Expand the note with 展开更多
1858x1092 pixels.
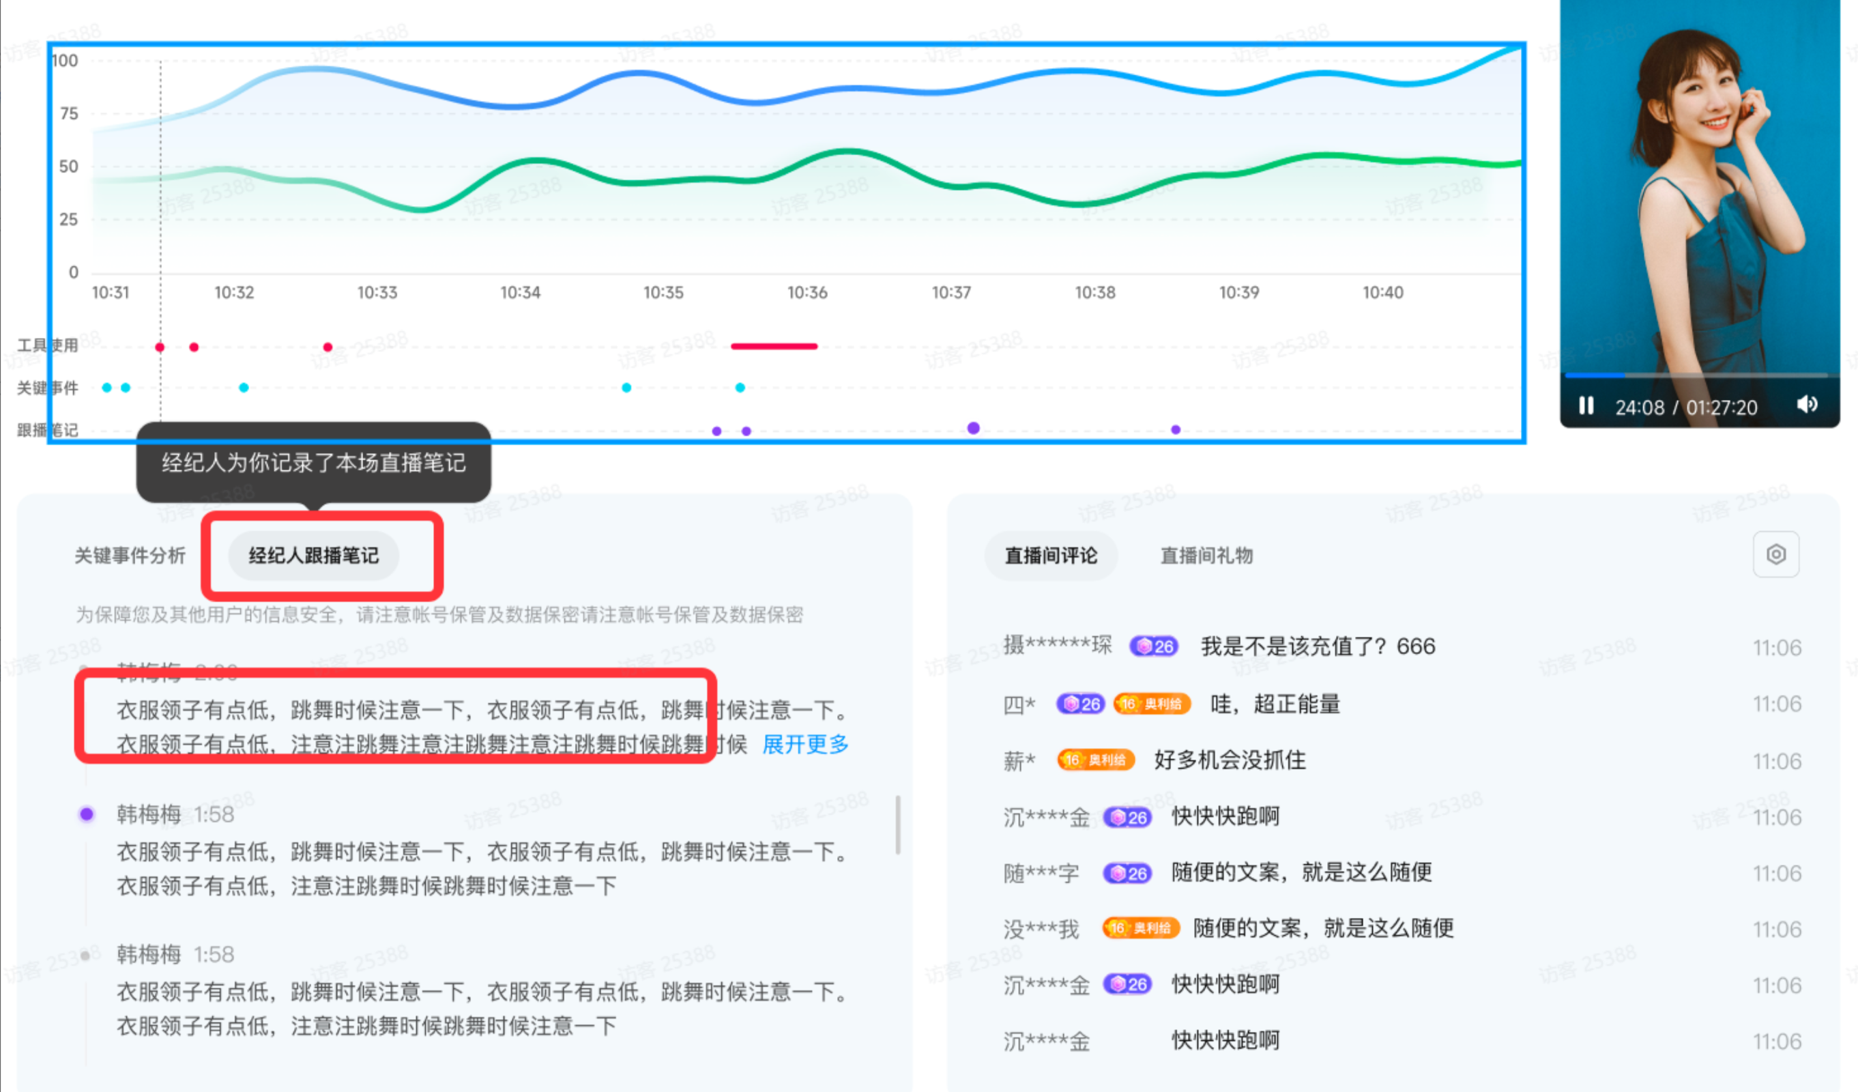click(x=805, y=744)
